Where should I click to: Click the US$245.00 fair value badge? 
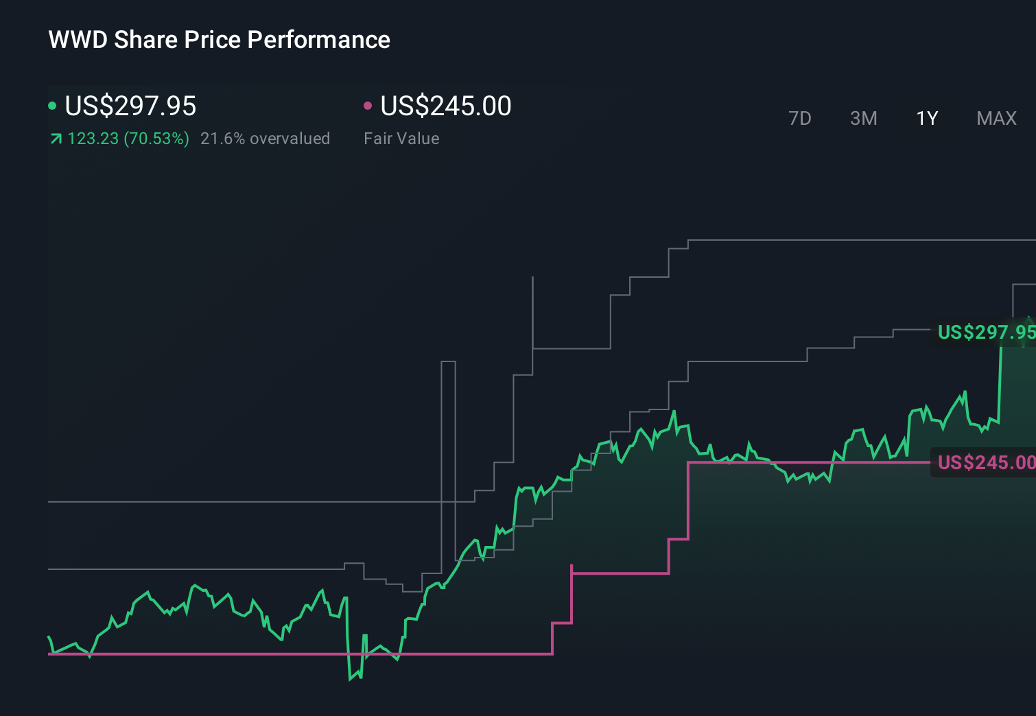click(x=986, y=463)
